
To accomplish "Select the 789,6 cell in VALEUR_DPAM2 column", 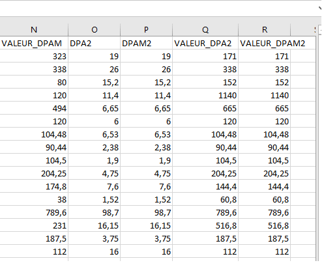I will (265, 212).
